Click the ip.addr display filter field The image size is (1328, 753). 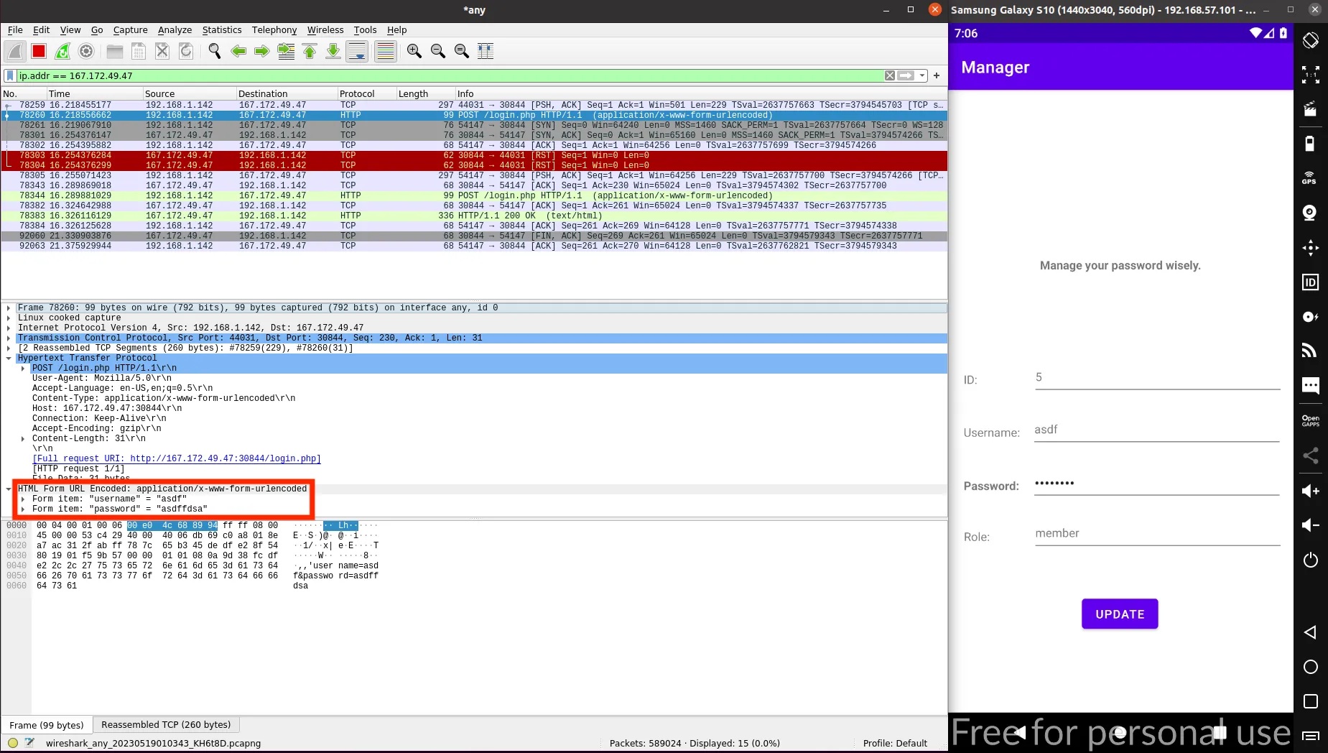(x=450, y=75)
